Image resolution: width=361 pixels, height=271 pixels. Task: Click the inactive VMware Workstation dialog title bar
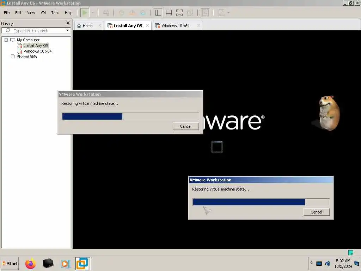click(130, 94)
